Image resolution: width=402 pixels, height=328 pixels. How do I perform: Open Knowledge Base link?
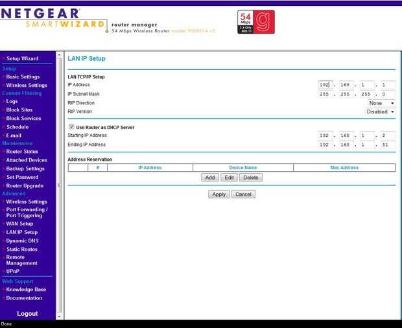coord(26,289)
